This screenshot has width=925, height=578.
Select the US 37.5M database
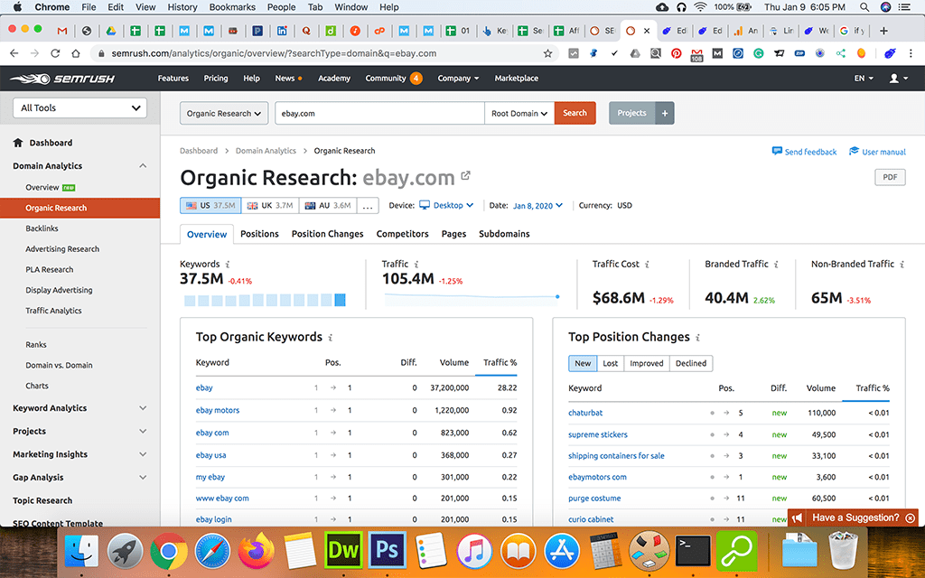210,205
